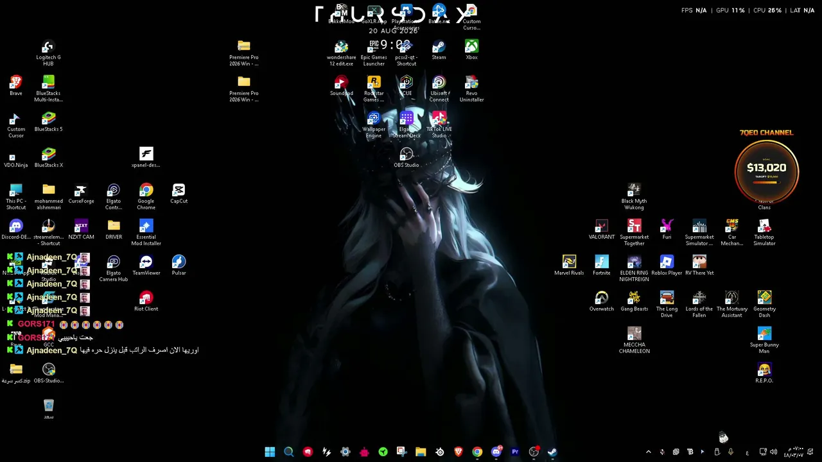Select the Tabletop Simulator icon
Image resolution: width=822 pixels, height=462 pixels.
(x=764, y=233)
